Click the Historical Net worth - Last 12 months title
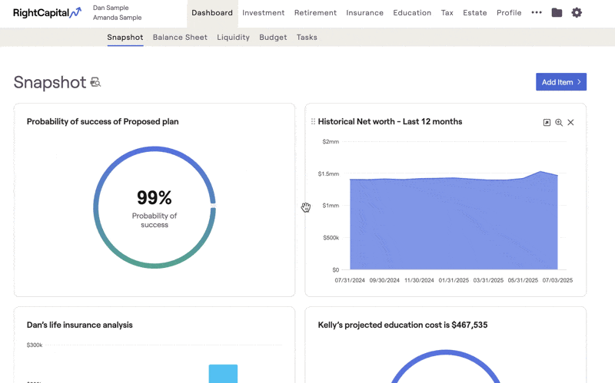This screenshot has height=383, width=615. click(x=391, y=122)
